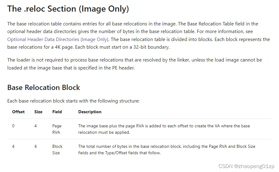
Task: Click offset value 4 in second row
Action: tap(13, 146)
